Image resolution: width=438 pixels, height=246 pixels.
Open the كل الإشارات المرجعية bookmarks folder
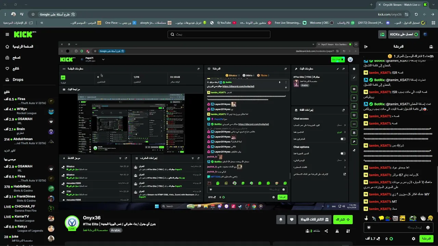pos(18,23)
